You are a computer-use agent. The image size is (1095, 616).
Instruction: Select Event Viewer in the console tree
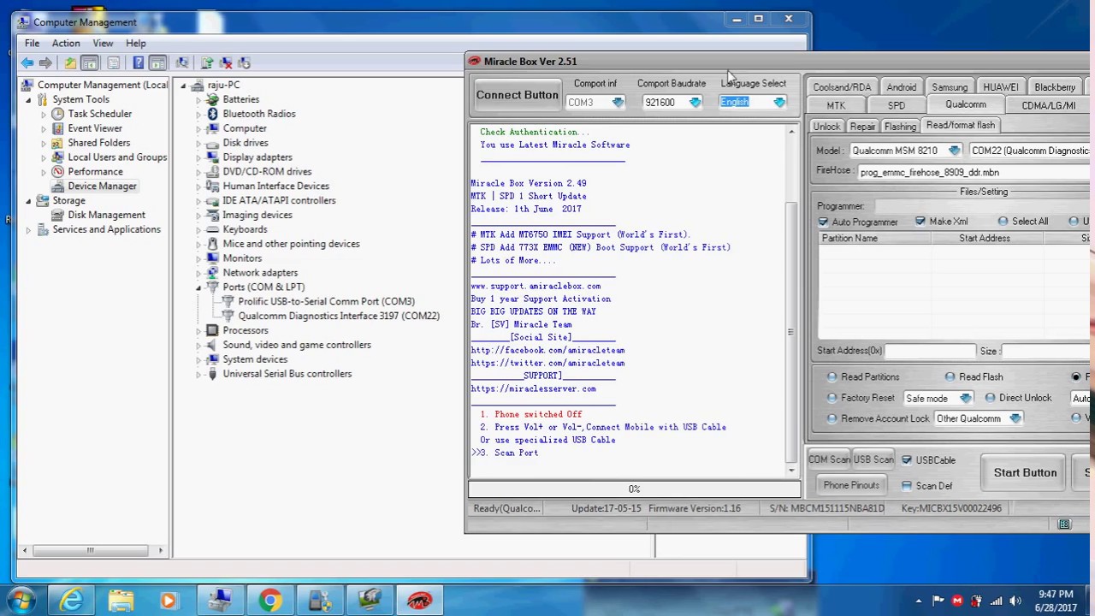[94, 128]
